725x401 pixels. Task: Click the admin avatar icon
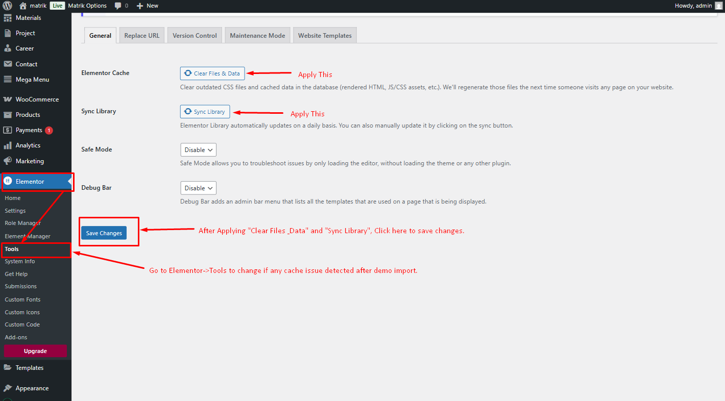[718, 6]
